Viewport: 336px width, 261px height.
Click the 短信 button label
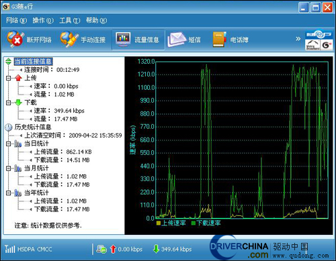pyautogui.click(x=194, y=40)
